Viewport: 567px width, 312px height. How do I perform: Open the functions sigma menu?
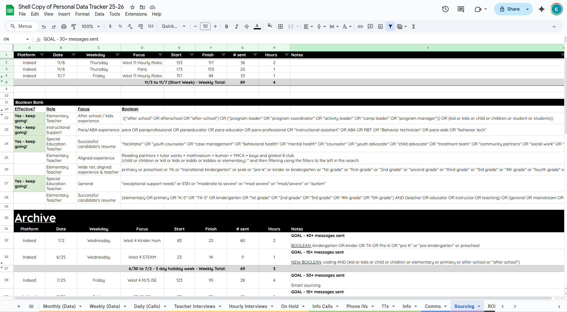413,26
